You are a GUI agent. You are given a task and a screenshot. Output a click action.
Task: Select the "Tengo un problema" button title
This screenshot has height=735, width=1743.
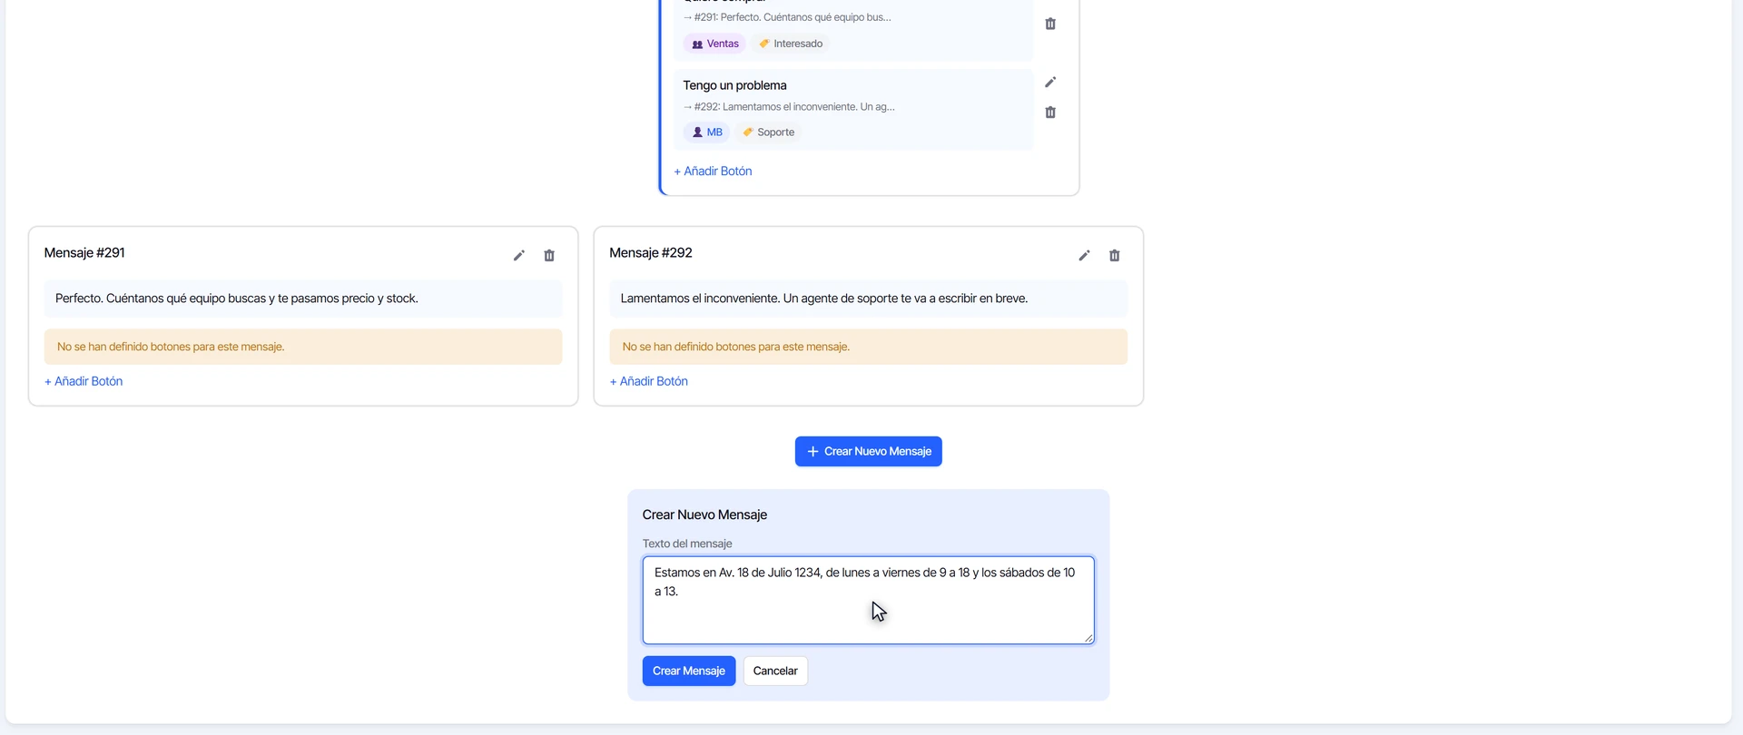735,85
